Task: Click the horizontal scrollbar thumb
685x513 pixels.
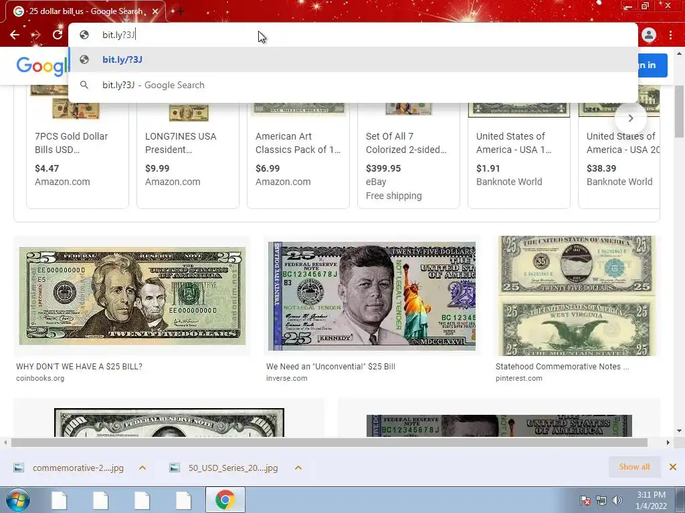Action: (329, 442)
